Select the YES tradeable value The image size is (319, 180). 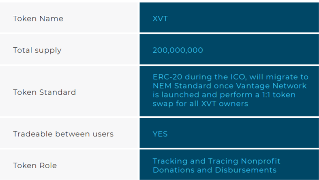coord(160,133)
